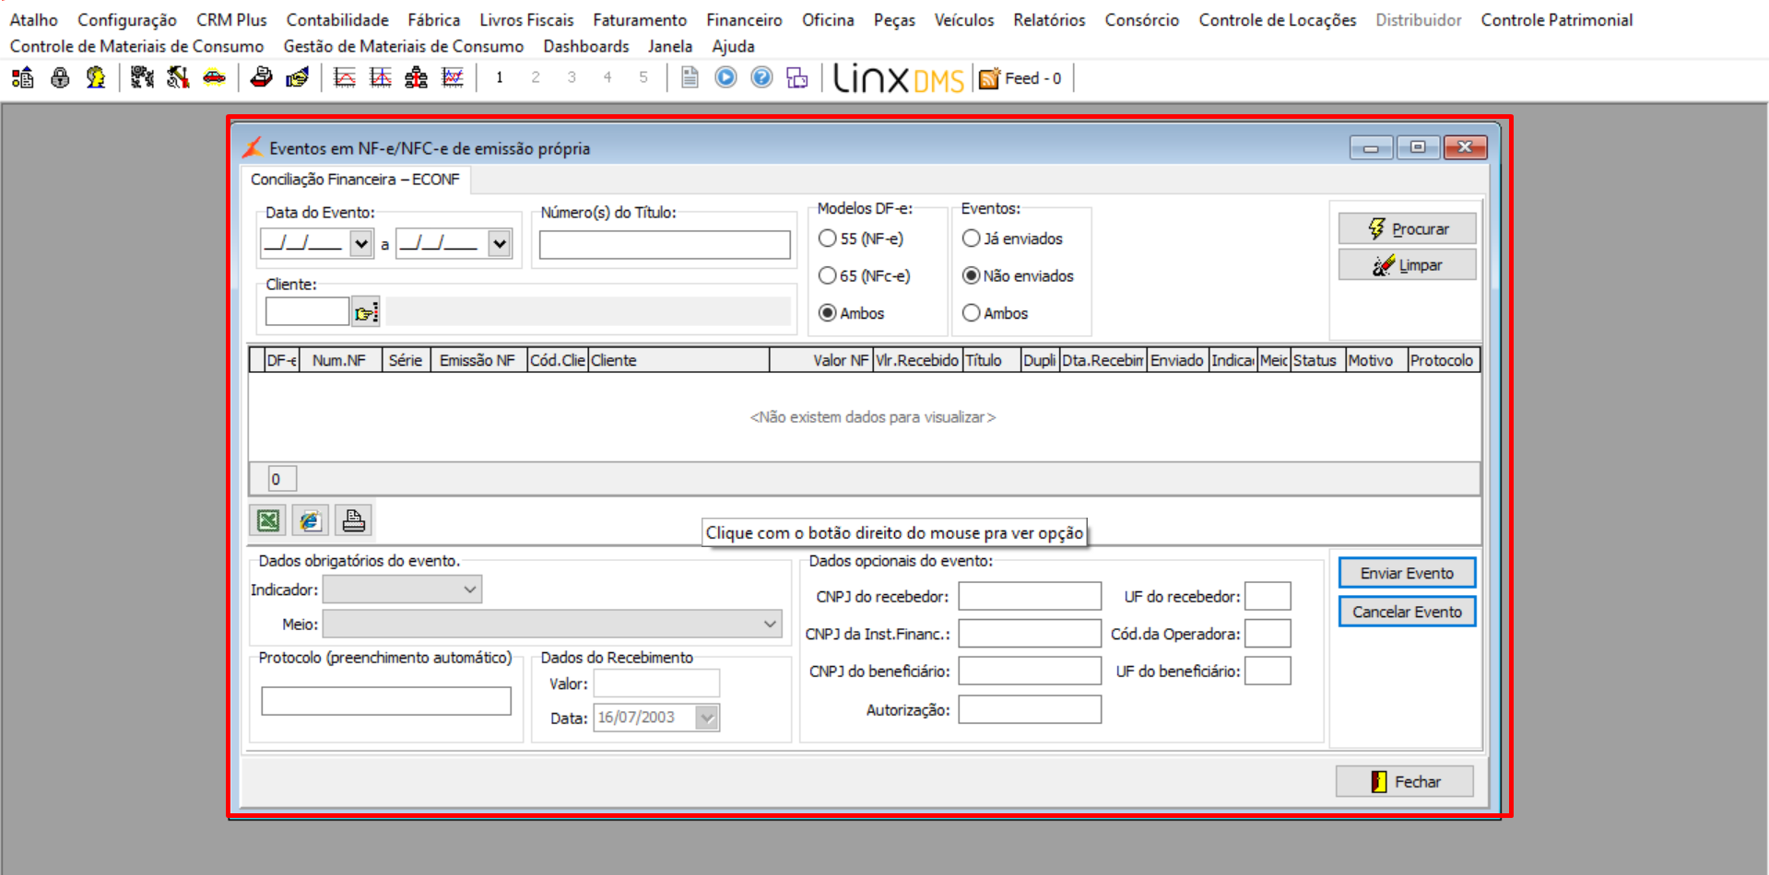This screenshot has width=1769, height=875.
Task: Click the Limpar button
Action: 1407,265
